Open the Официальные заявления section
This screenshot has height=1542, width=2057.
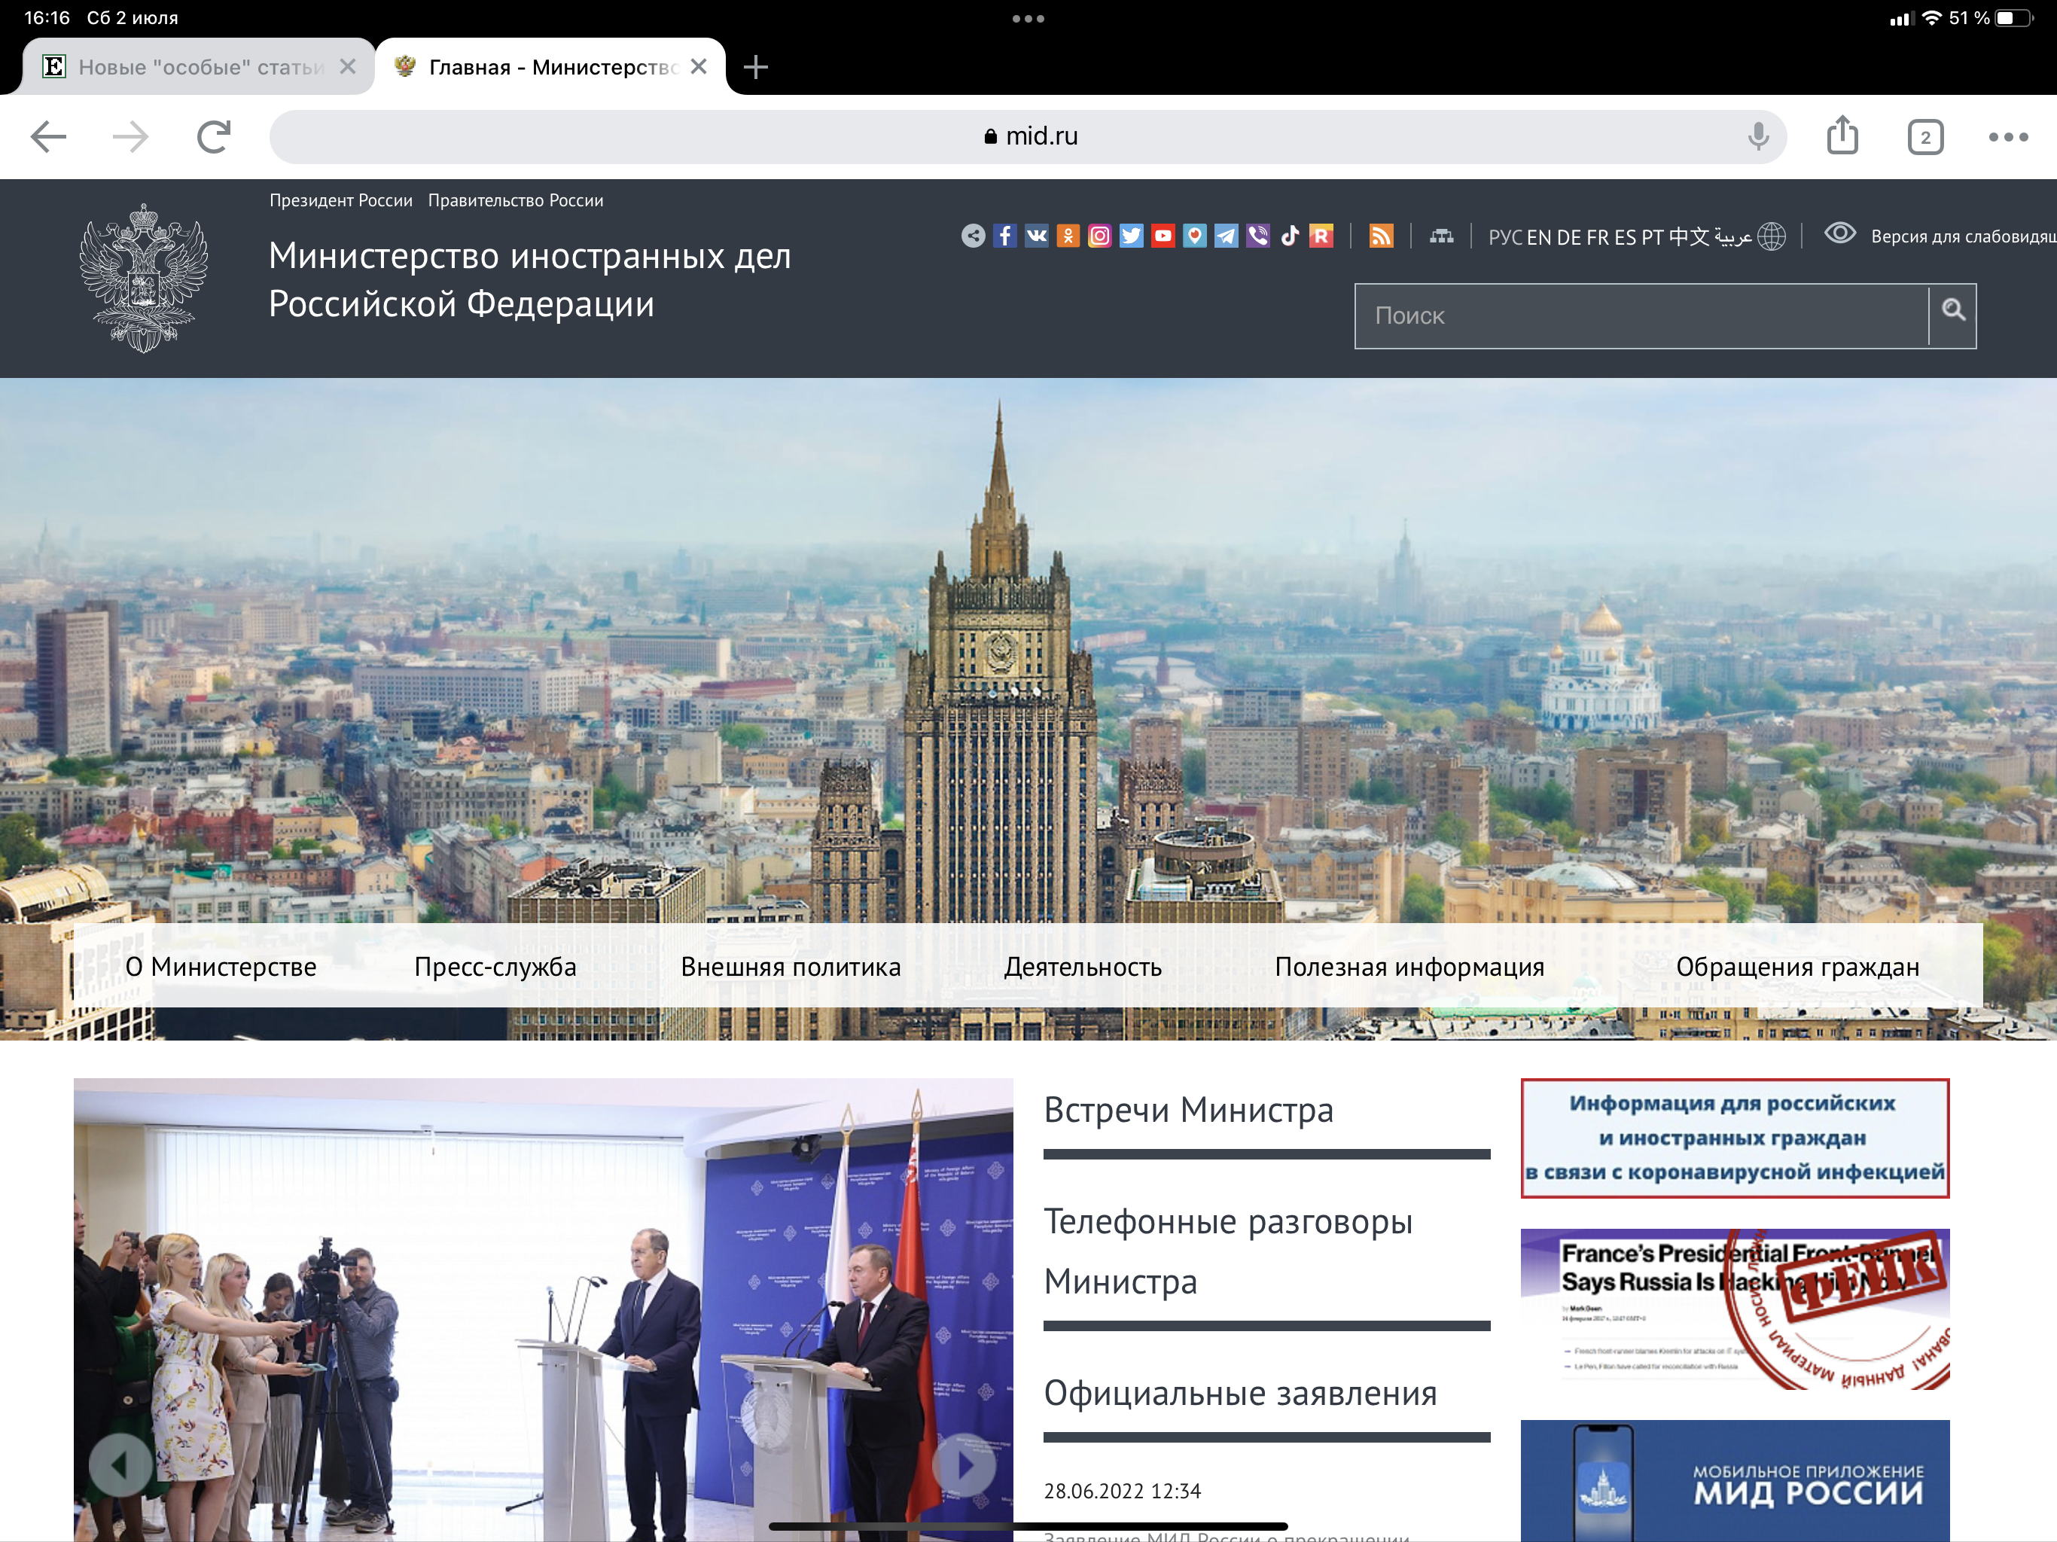(1239, 1392)
